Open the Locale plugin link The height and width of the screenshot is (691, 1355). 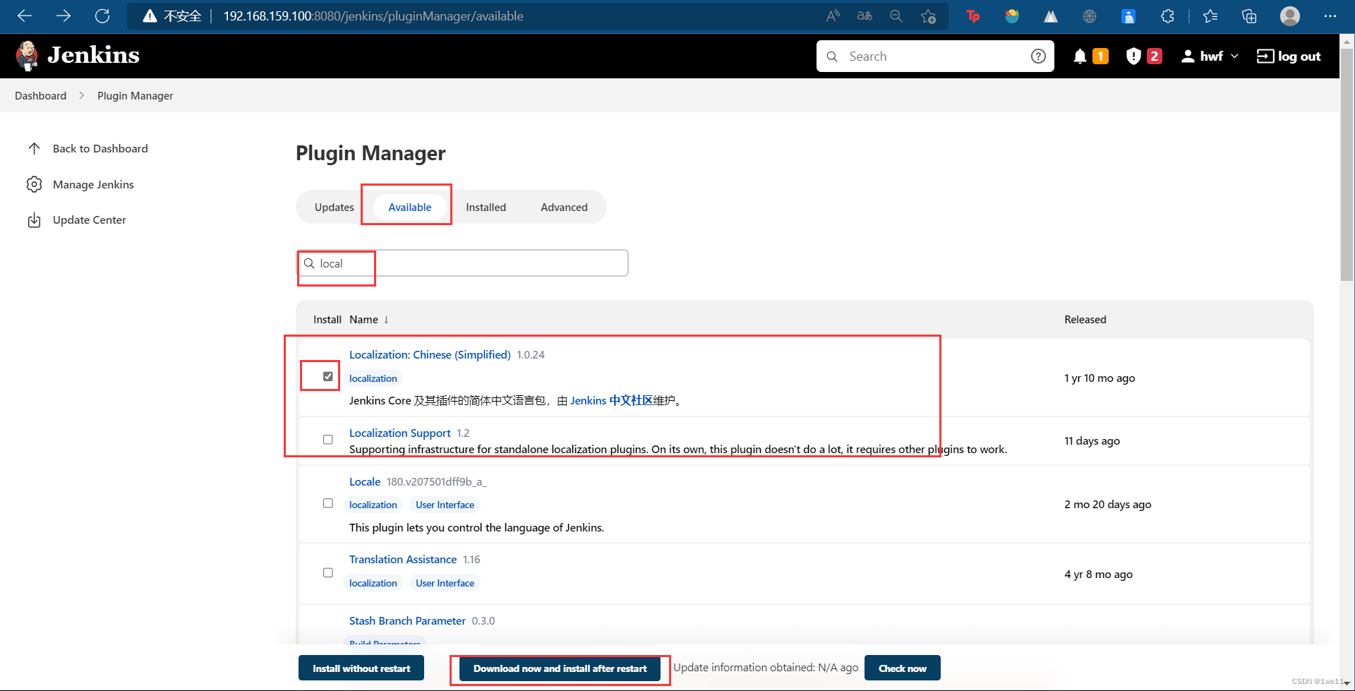pos(365,481)
